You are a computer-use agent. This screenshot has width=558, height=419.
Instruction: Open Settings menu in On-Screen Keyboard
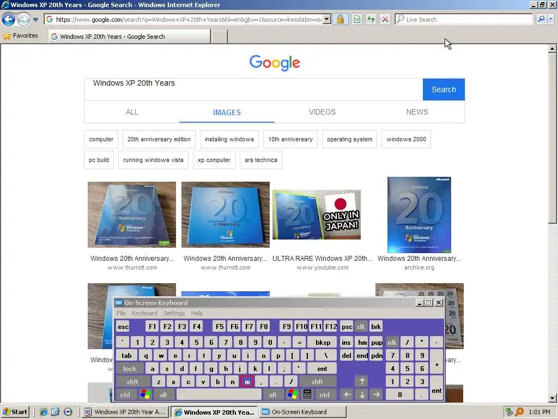point(174,313)
